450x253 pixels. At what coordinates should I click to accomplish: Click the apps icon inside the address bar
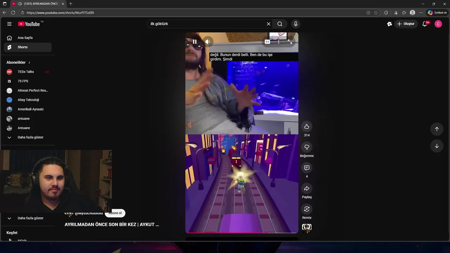coord(368,13)
